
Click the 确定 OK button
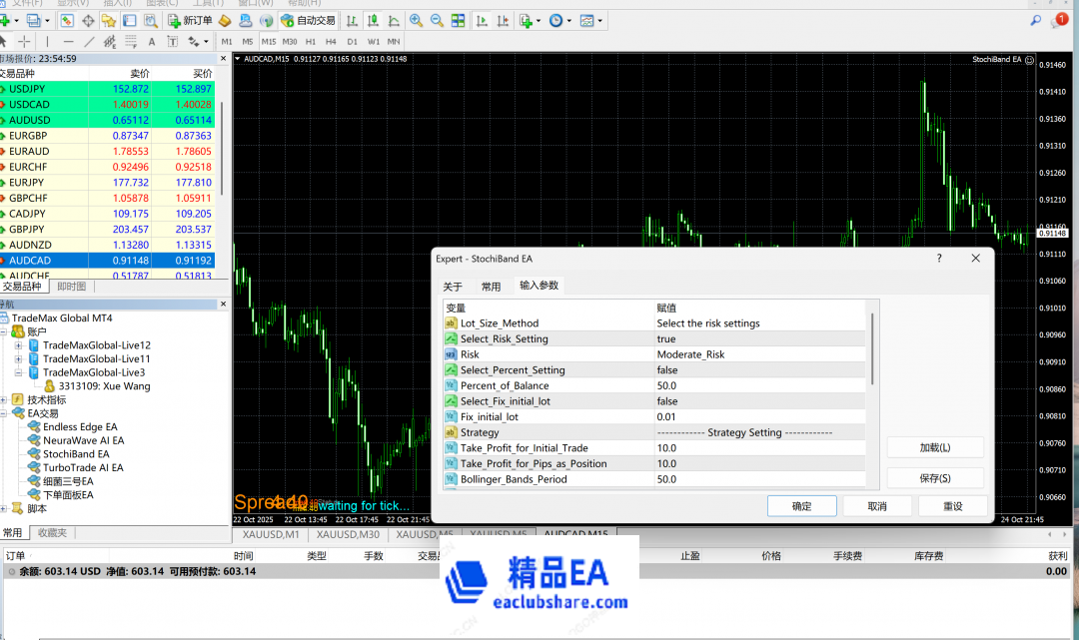pyautogui.click(x=801, y=506)
